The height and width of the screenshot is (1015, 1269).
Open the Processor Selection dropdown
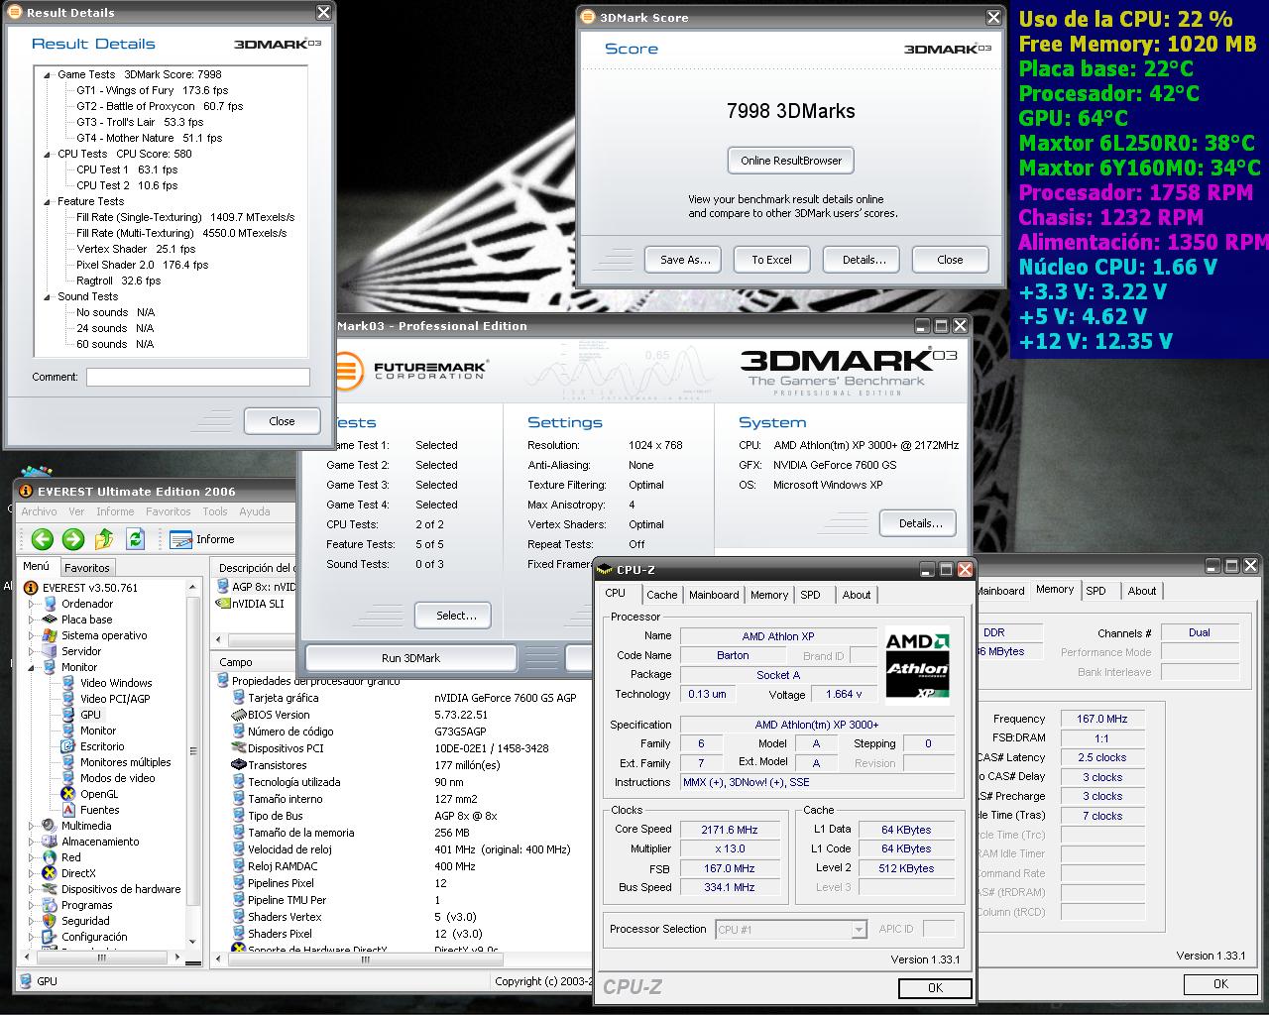tap(859, 930)
